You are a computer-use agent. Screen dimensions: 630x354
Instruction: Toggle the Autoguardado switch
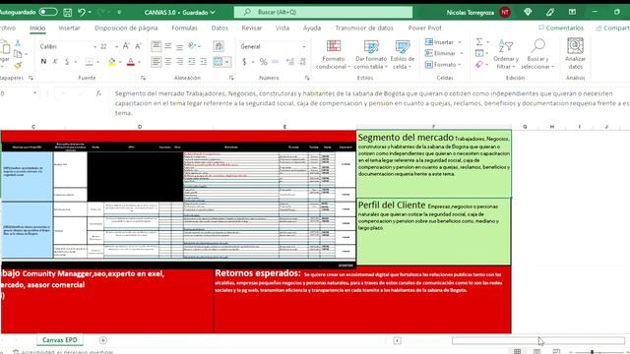[x=48, y=12]
